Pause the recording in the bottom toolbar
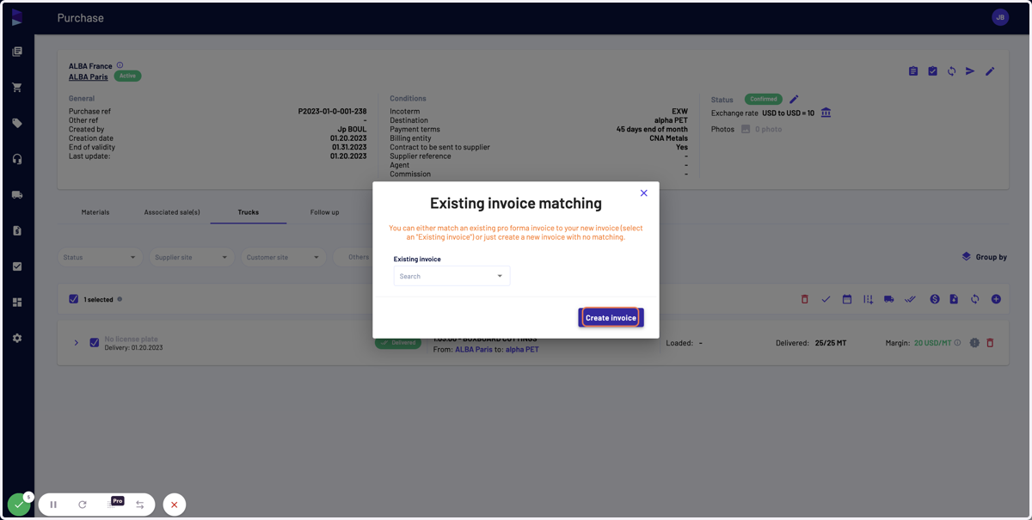 53,505
